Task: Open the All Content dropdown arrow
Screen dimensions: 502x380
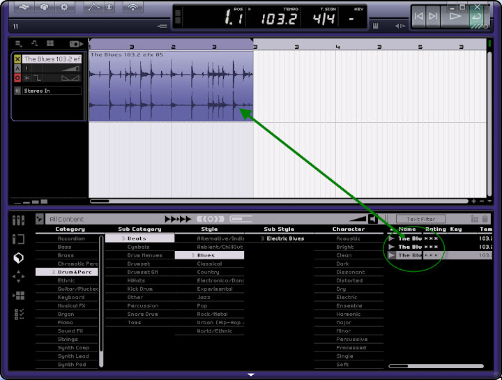Action: tap(40, 219)
